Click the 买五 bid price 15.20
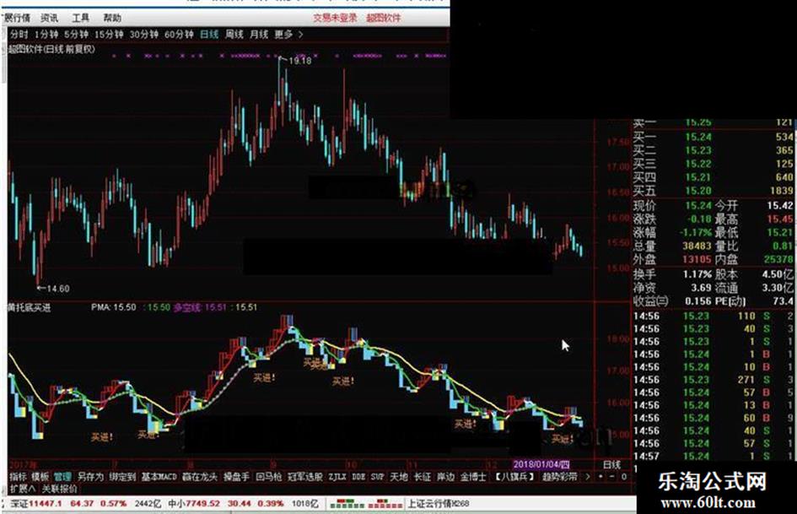The image size is (797, 514). 698,191
